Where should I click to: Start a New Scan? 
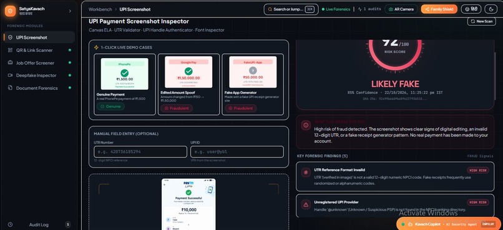coord(482,21)
